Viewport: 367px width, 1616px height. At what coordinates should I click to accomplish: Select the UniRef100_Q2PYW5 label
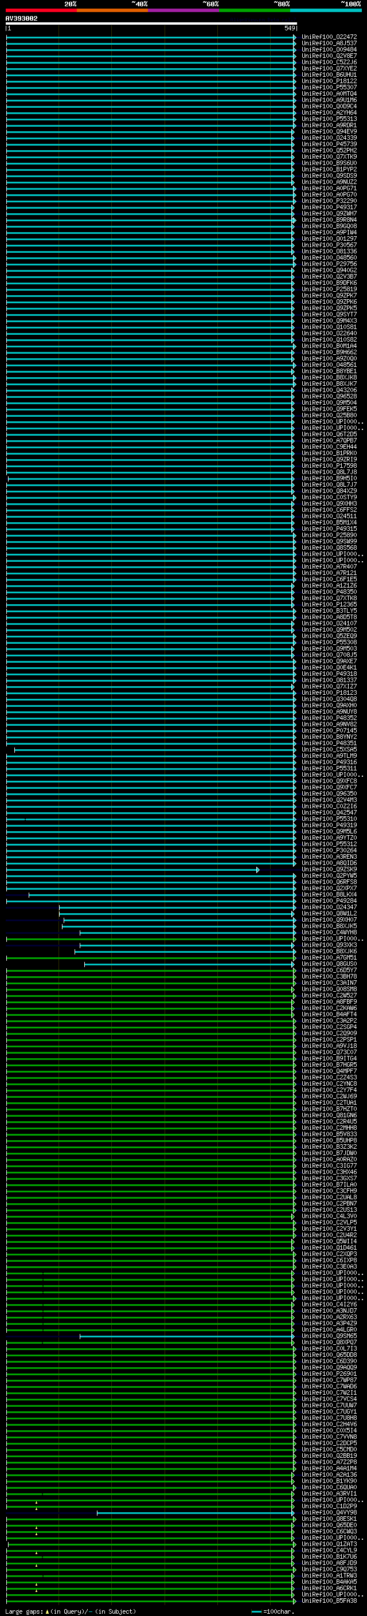click(x=329, y=876)
